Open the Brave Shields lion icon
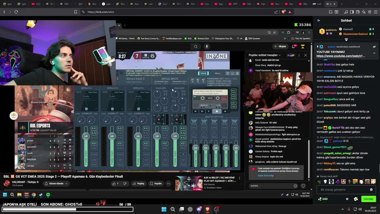Image resolution: width=380 pixels, height=214 pixels. [x=283, y=12]
